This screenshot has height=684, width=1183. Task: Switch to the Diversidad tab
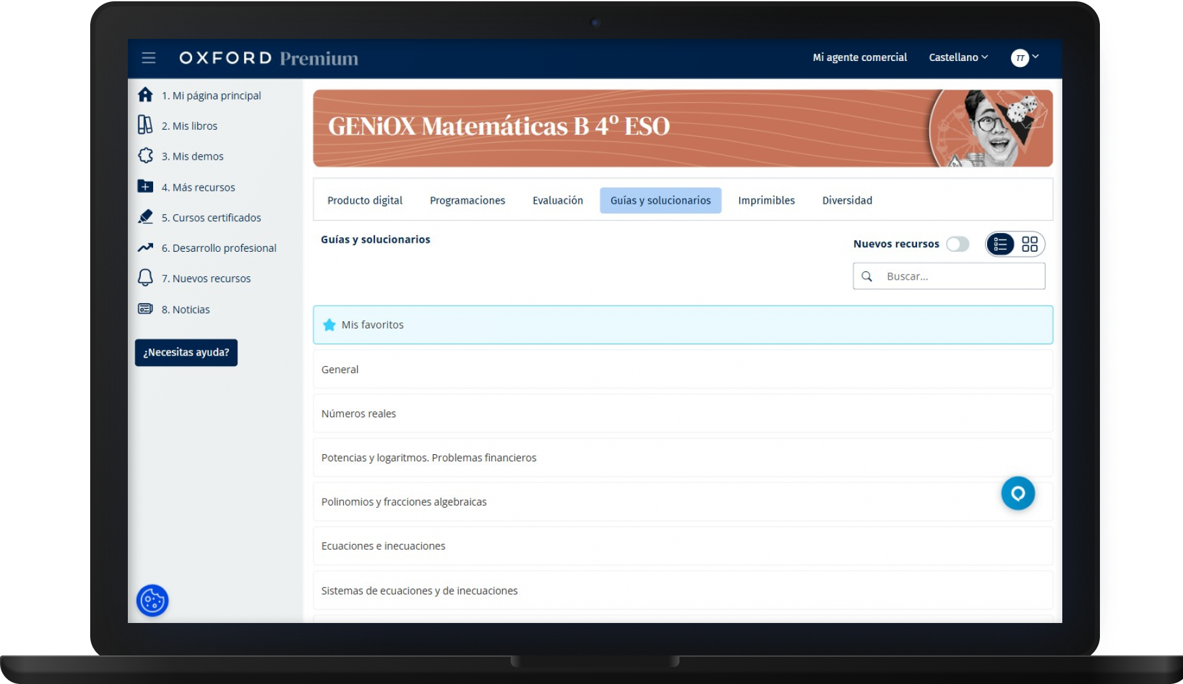click(x=847, y=201)
